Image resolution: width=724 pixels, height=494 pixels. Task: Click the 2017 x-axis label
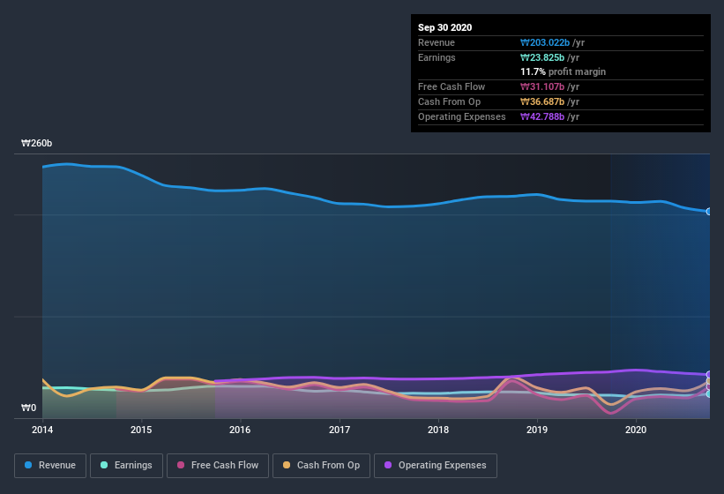[x=340, y=430]
